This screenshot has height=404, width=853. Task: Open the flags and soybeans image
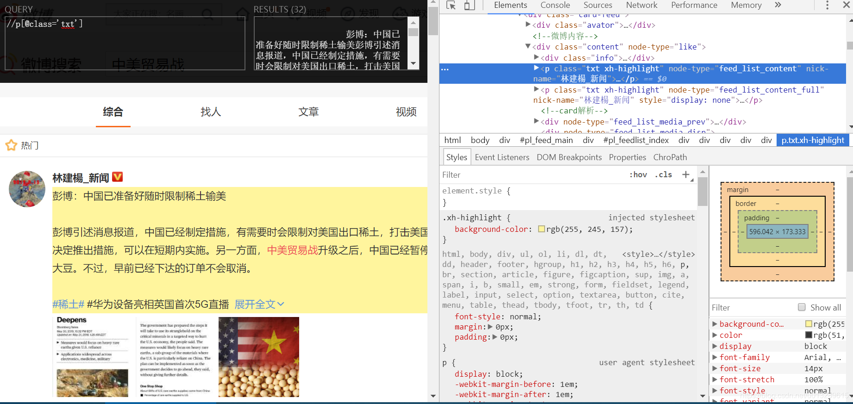tap(259, 357)
